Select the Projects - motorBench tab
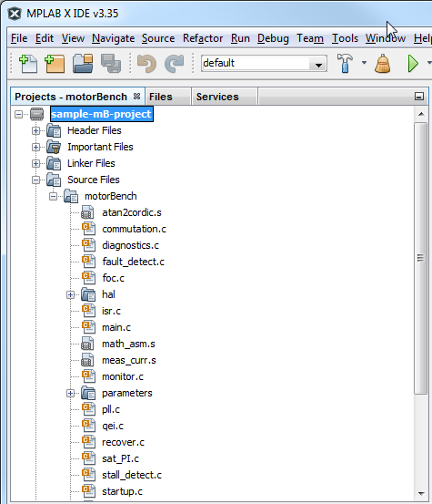 click(77, 97)
